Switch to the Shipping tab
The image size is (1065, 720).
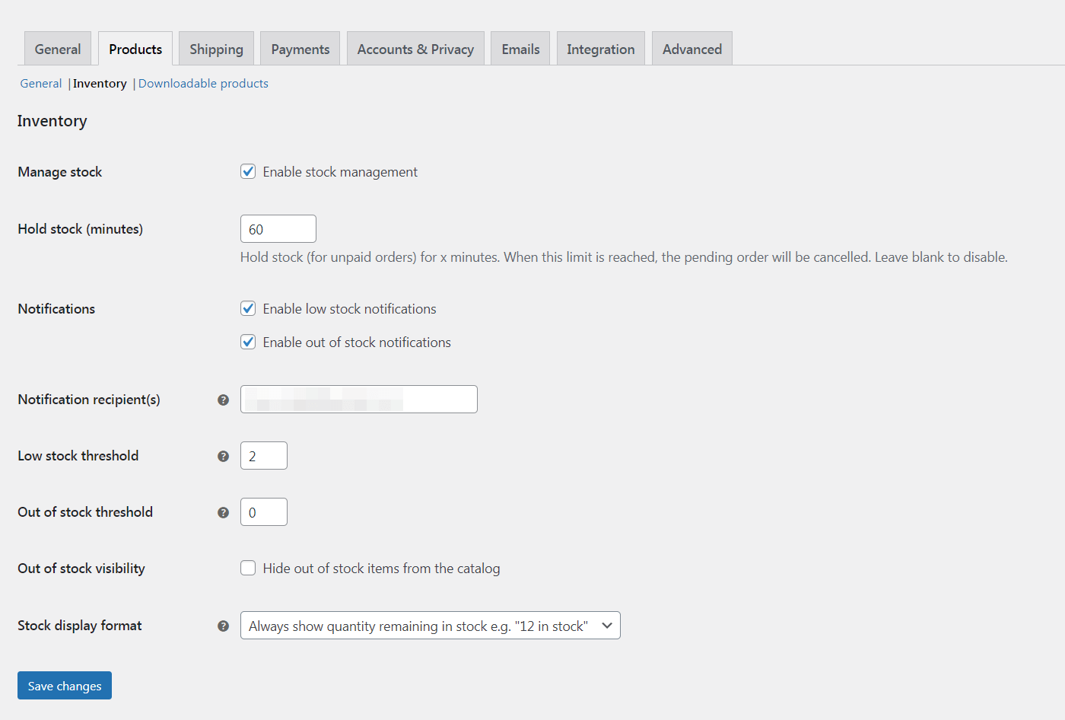(x=216, y=49)
